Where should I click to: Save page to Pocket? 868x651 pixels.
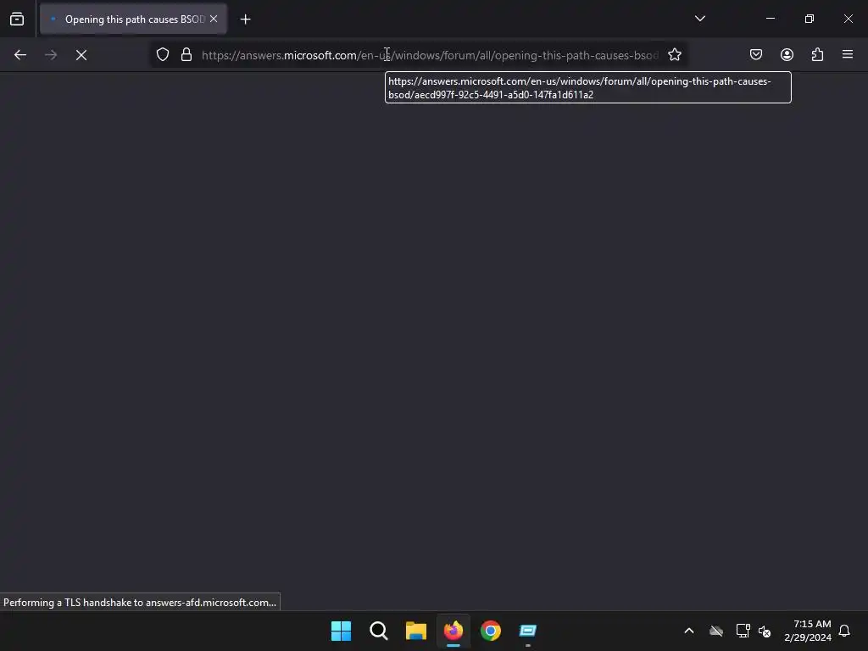click(x=755, y=55)
